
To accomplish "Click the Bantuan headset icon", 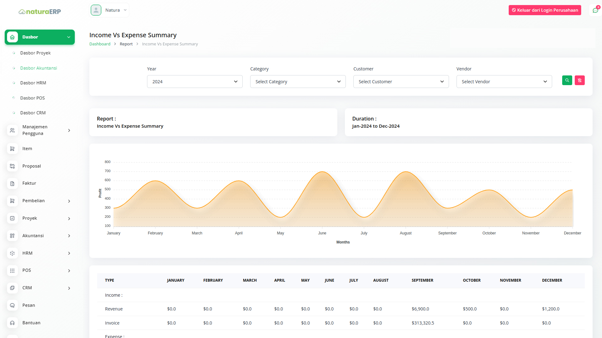I will tap(12, 323).
